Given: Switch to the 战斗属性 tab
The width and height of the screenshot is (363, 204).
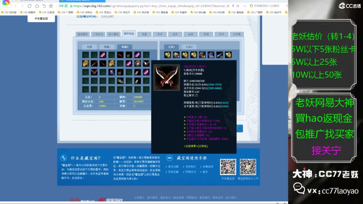Looking at the screenshot, I should pos(113,34).
